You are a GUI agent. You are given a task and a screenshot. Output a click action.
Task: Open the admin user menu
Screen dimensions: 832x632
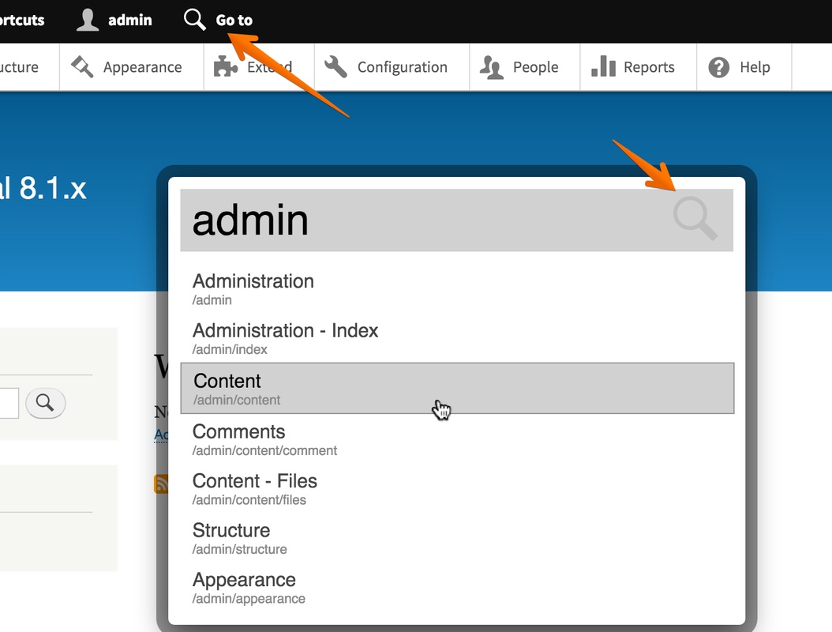(x=114, y=21)
